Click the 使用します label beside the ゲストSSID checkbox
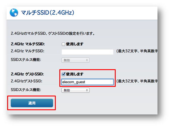The image size is (170, 127). (x=75, y=74)
